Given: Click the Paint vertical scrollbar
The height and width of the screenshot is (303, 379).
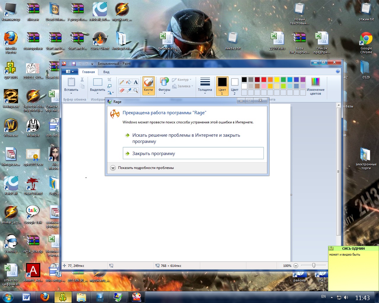Looking at the screenshot, I should coord(338,172).
